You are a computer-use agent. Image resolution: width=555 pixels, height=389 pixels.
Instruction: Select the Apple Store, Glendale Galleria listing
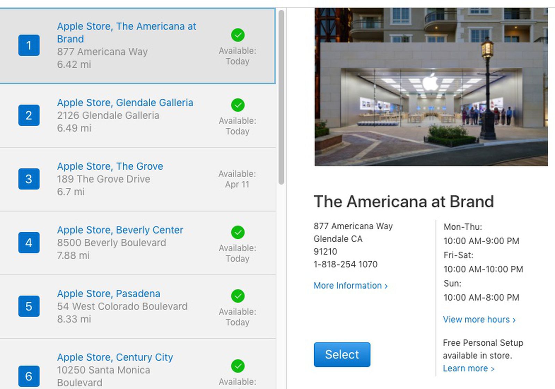click(125, 102)
